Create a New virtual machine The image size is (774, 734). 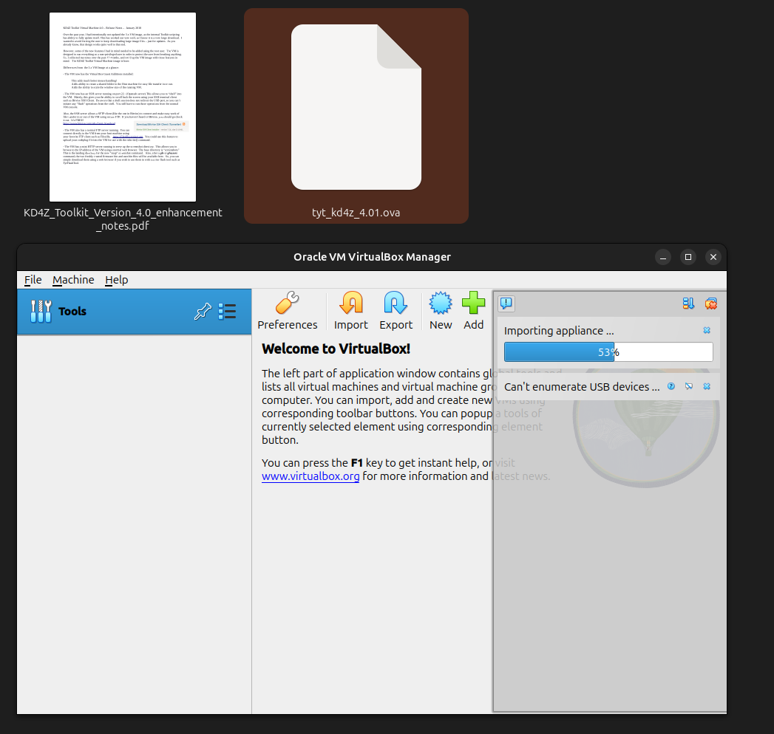(x=441, y=311)
